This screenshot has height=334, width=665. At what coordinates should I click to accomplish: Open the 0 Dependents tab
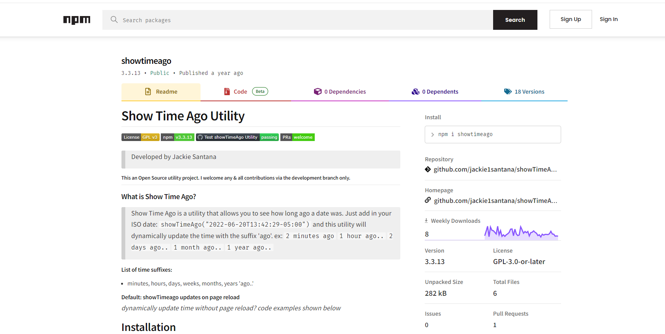435,92
